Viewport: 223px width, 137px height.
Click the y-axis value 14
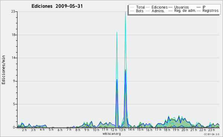(x=13, y=58)
